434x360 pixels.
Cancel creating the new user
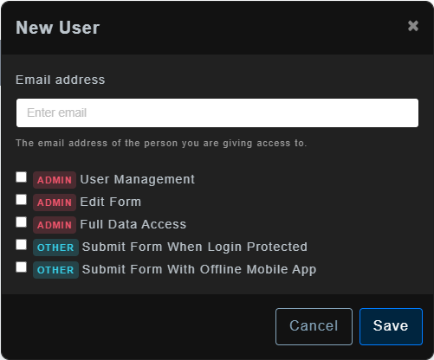(x=314, y=326)
